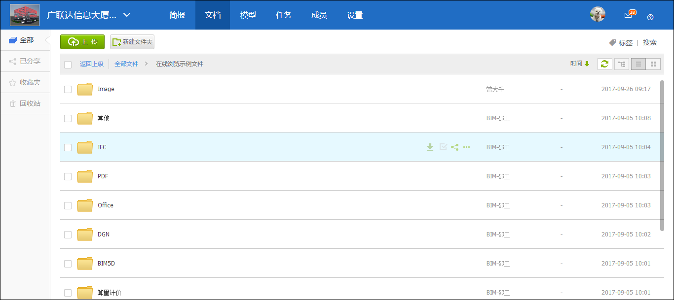Switch to tree structure view
Screen dimensions: 674x300
(x=621, y=64)
